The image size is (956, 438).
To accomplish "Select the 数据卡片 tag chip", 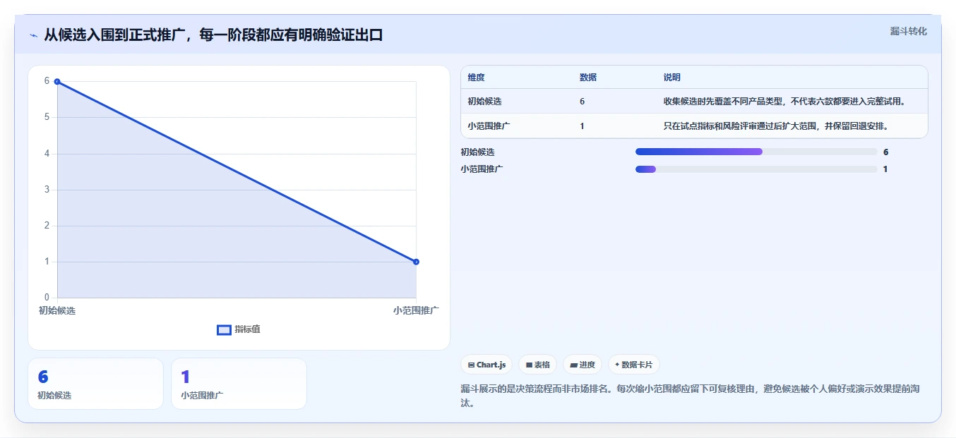I will pos(633,365).
